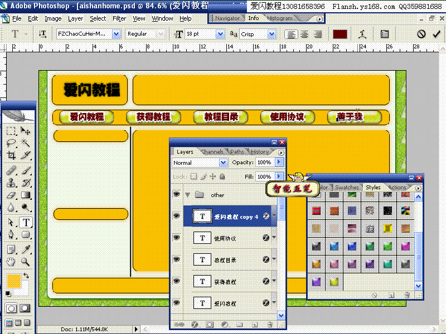Image resolution: width=446 pixels, height=334 pixels.
Task: Select the Crop tool
Action: coord(11,155)
